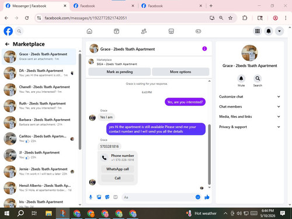The width and height of the screenshot is (292, 219).
Task: Open JJ - 2beds bath Apartment chat
Action: point(39,155)
